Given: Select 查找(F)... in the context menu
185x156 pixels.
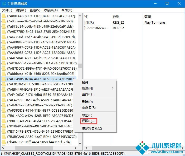Looking at the screenshot, I should tap(88, 94).
